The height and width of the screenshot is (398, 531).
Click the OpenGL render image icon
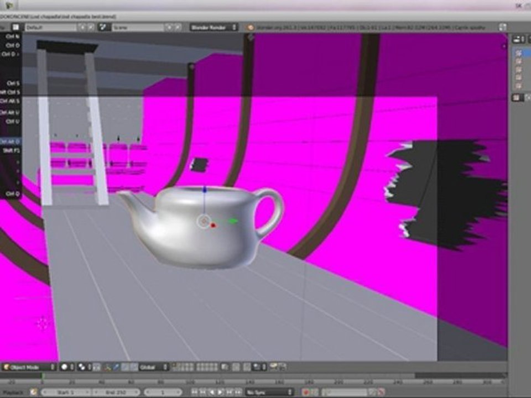pos(273,367)
